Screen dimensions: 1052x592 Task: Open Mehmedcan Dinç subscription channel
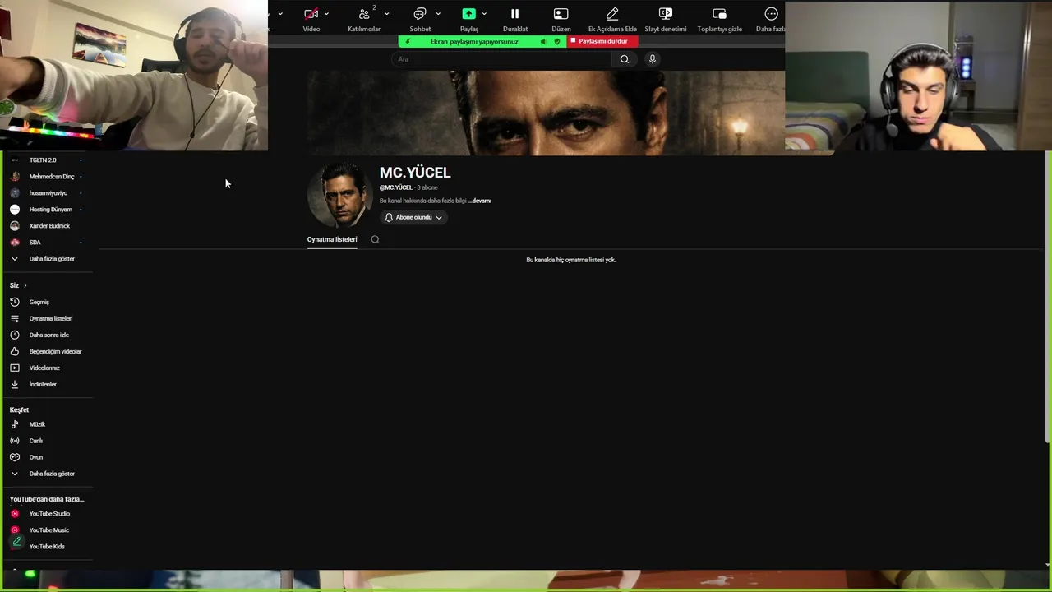click(46, 177)
